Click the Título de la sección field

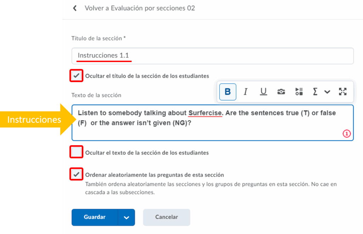pos(212,56)
